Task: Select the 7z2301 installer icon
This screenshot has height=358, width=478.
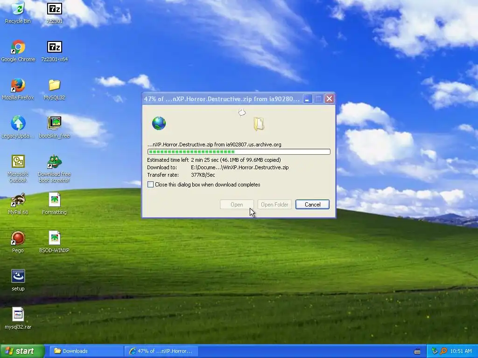Action: [54, 12]
